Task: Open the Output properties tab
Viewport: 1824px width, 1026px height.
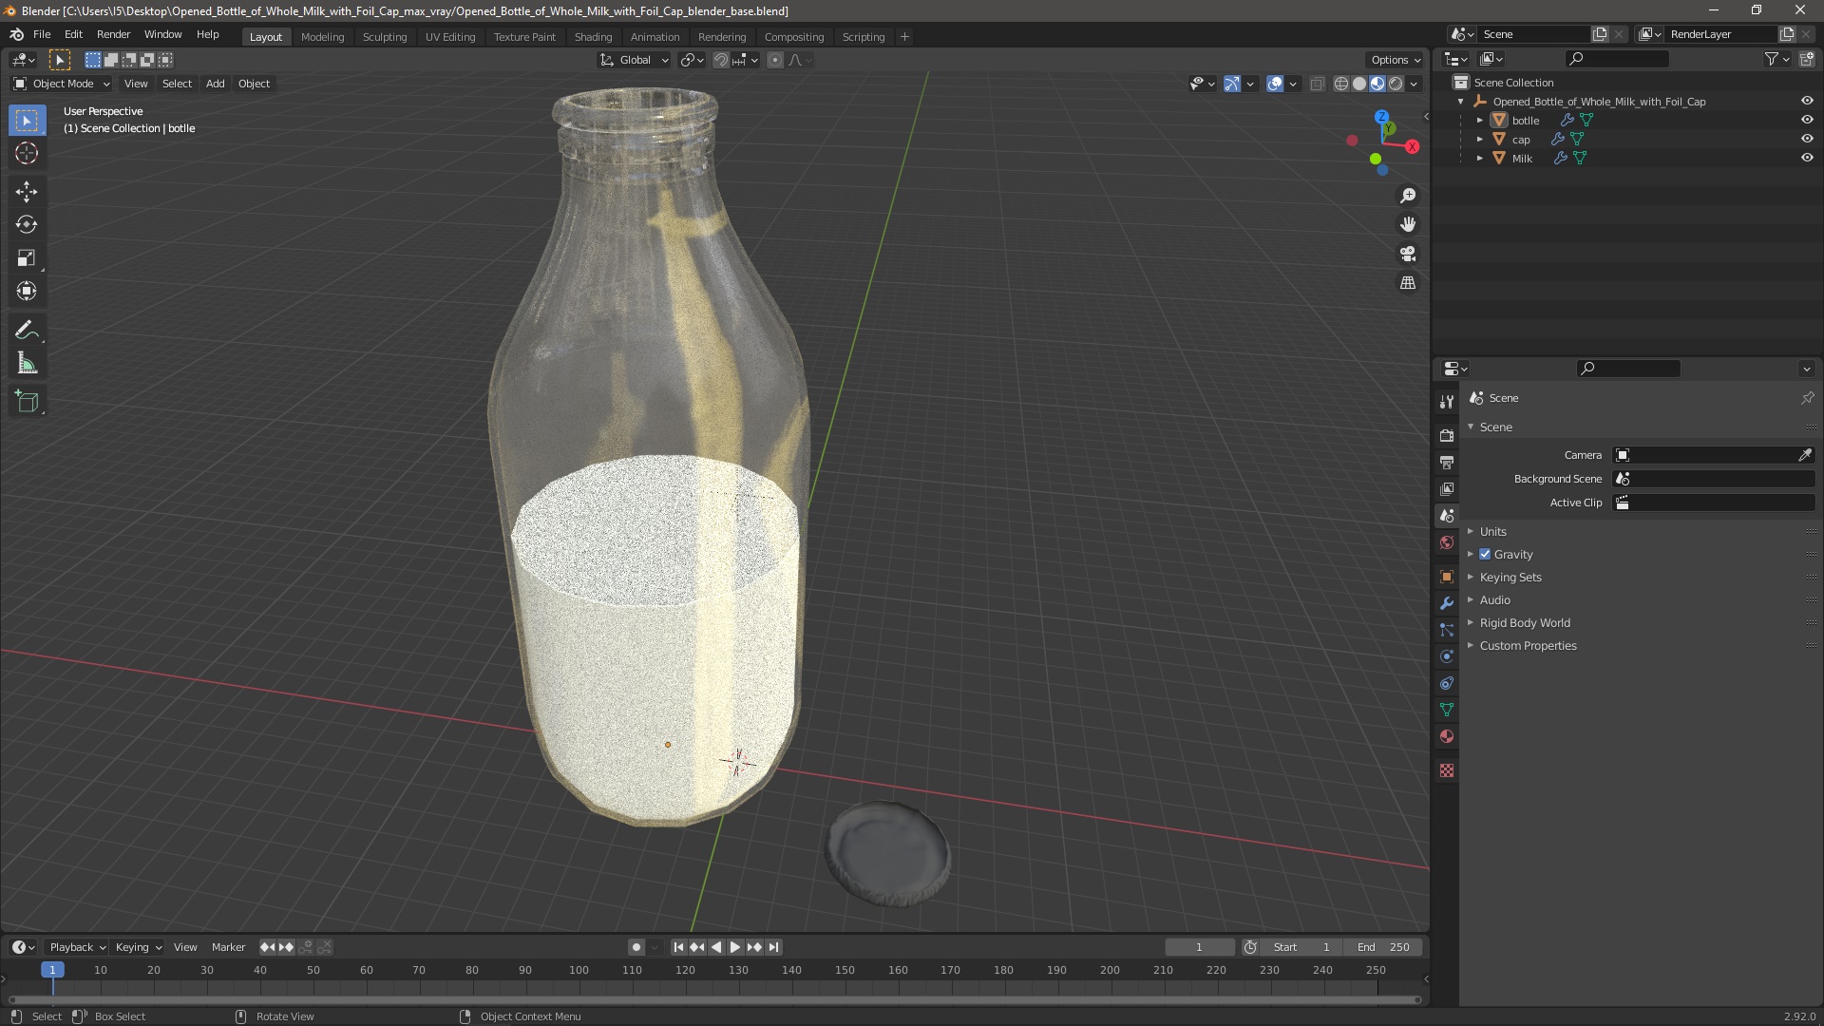Action: [1447, 462]
